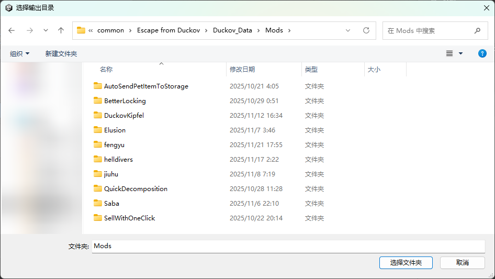Open the 组织 menu
495x279 pixels.
20,53
